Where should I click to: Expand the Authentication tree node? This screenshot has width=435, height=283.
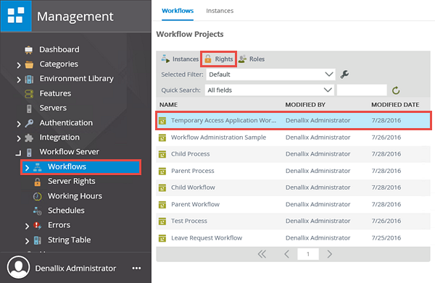coord(19,124)
